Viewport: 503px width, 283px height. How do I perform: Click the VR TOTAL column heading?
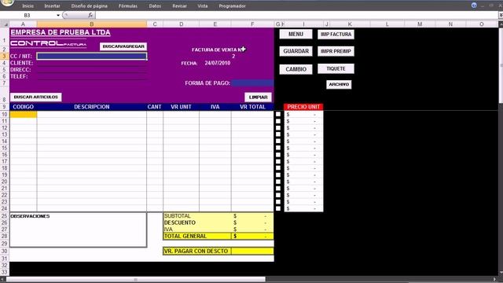[252, 107]
